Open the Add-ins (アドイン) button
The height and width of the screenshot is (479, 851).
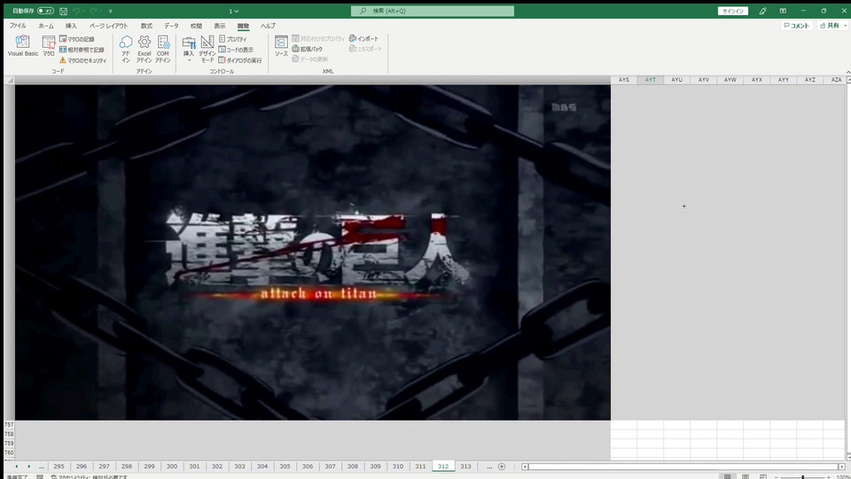(125, 50)
